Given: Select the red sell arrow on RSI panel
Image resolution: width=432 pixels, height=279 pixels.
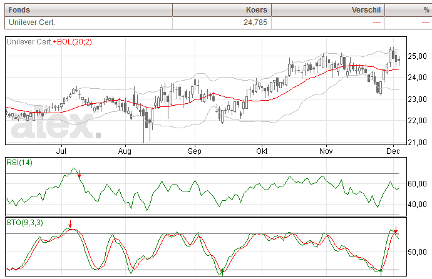Looking at the screenshot, I should click(80, 174).
